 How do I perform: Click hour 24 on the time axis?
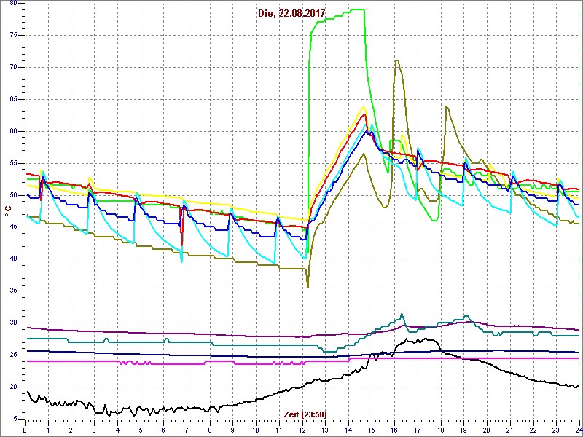click(578, 428)
